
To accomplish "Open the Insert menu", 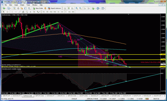I will point(16,5).
